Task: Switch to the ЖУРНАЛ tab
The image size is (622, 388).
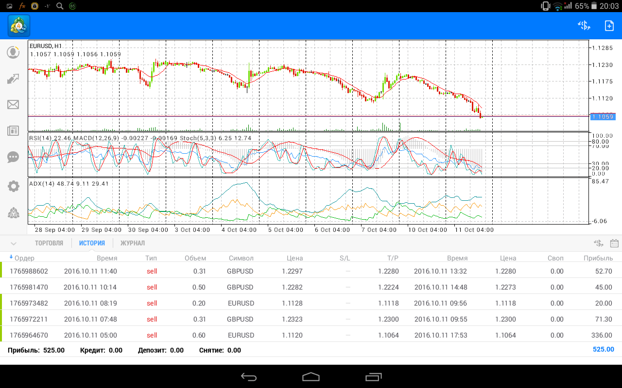Action: click(x=133, y=243)
